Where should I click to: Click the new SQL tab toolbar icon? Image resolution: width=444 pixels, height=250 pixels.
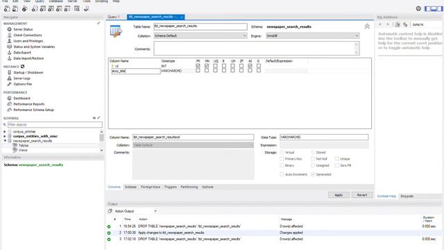[x=7, y=9]
